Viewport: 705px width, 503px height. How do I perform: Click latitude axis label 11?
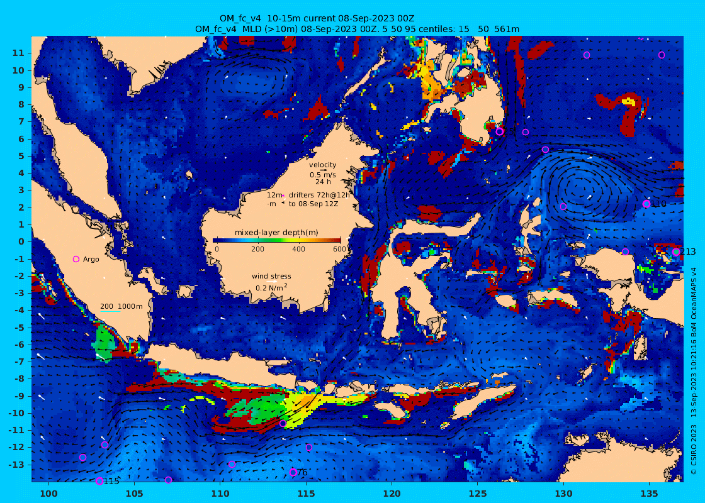click(18, 53)
